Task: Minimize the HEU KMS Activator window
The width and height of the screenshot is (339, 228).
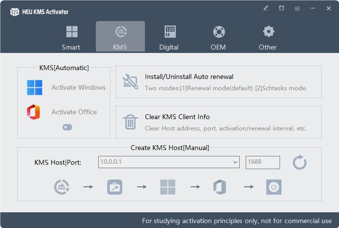Action: point(313,8)
